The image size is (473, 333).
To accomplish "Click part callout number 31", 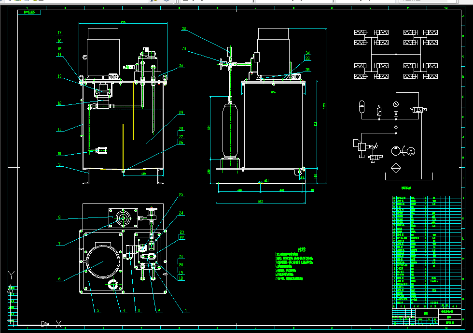I will click(184, 49).
